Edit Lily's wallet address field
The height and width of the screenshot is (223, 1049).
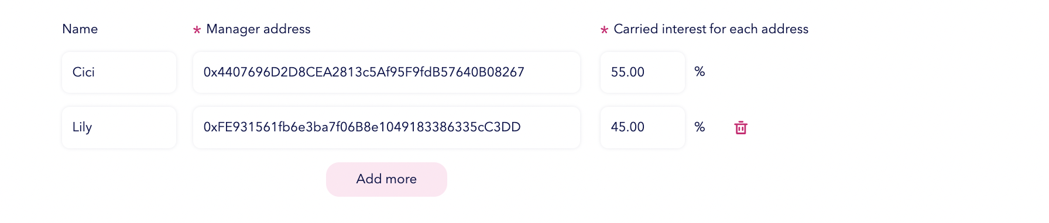(x=386, y=127)
